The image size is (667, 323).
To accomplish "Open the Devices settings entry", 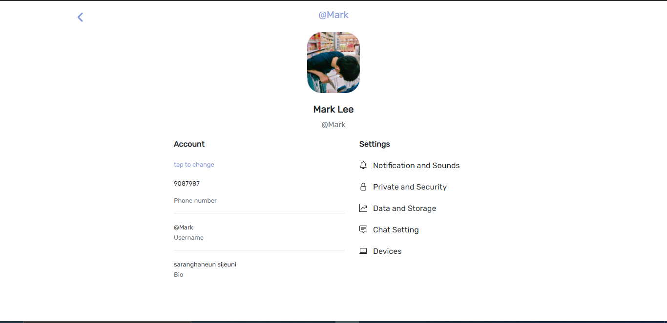I will pos(387,251).
